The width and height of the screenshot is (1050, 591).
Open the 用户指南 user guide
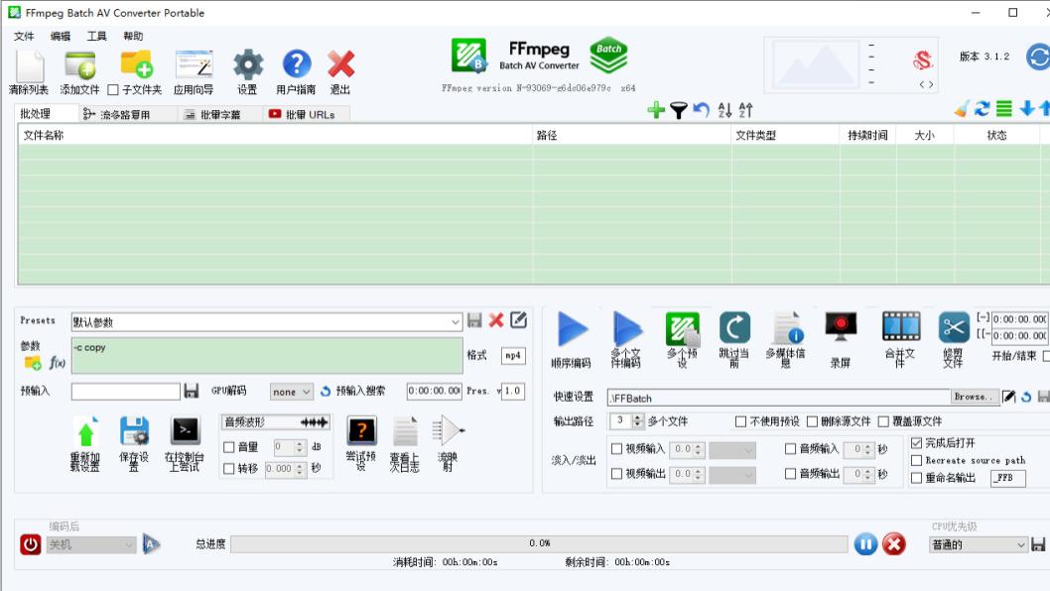click(x=297, y=64)
